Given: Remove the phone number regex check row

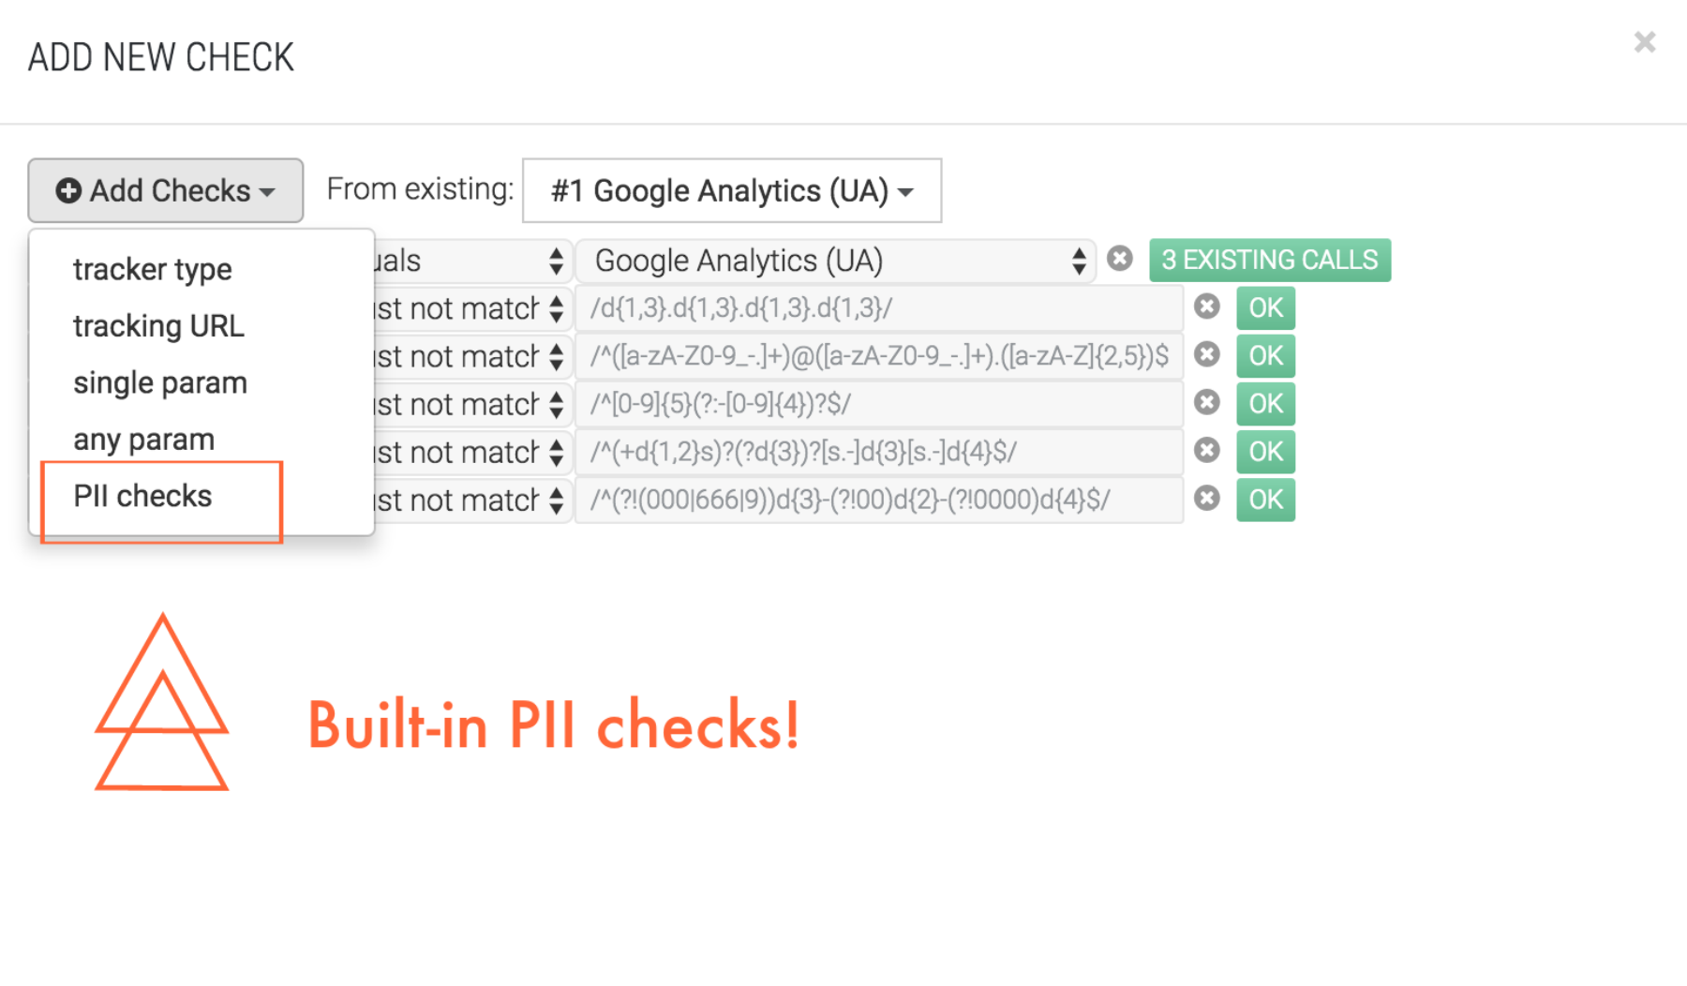Looking at the screenshot, I should pyautogui.click(x=1207, y=450).
